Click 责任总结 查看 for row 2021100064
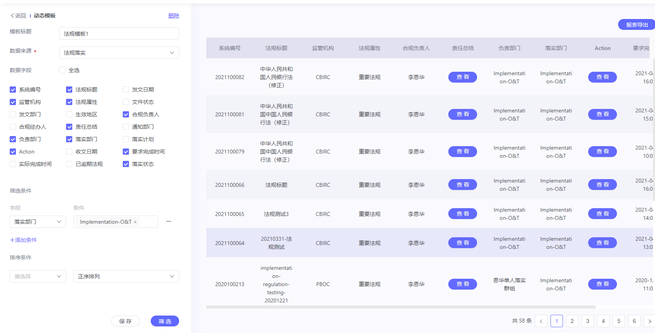Viewport: 655px width, 333px height. 463,243
